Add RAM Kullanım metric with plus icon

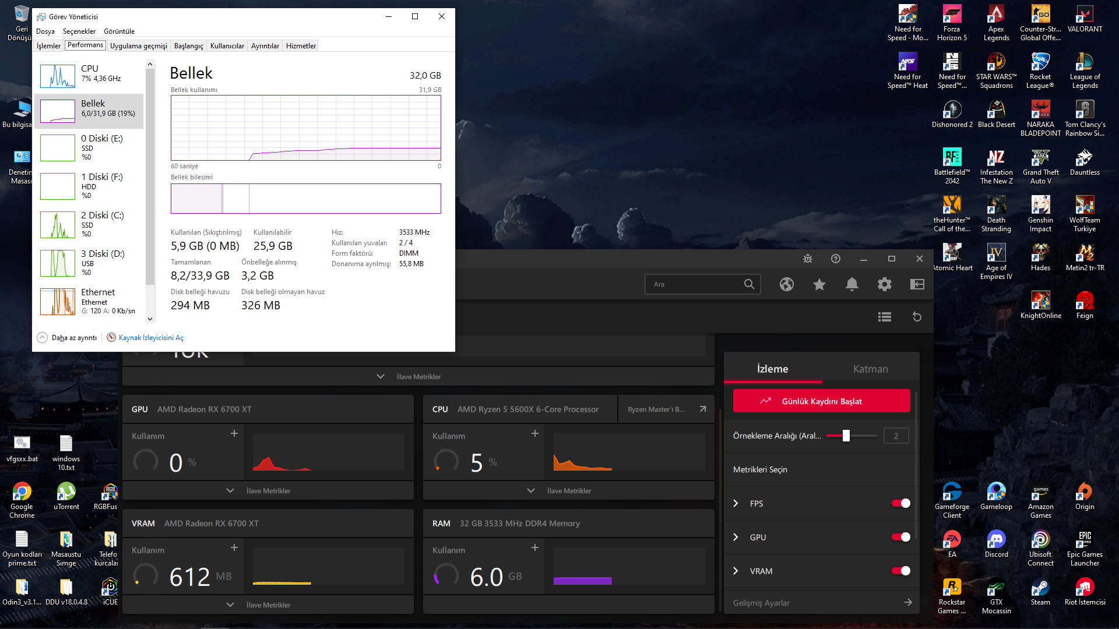coord(535,548)
